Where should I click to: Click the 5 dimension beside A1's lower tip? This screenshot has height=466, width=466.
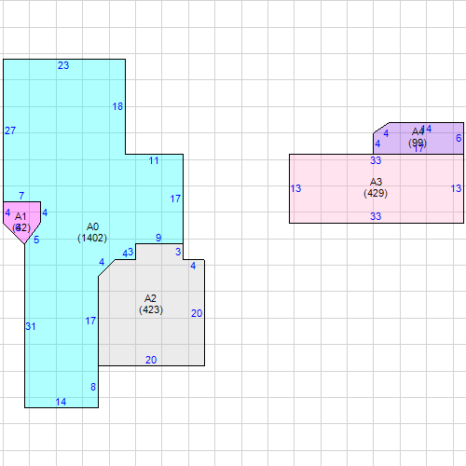36,240
